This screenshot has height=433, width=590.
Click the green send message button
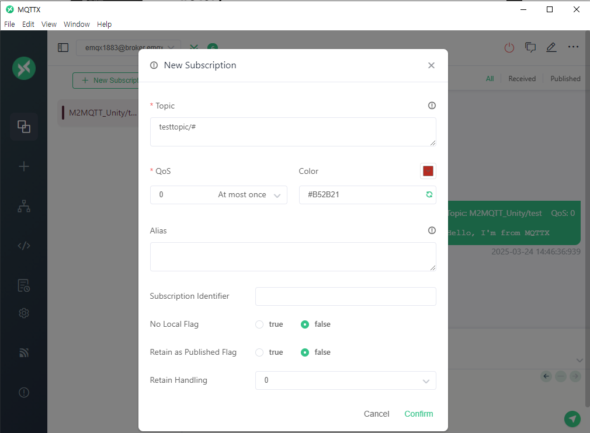[572, 419]
